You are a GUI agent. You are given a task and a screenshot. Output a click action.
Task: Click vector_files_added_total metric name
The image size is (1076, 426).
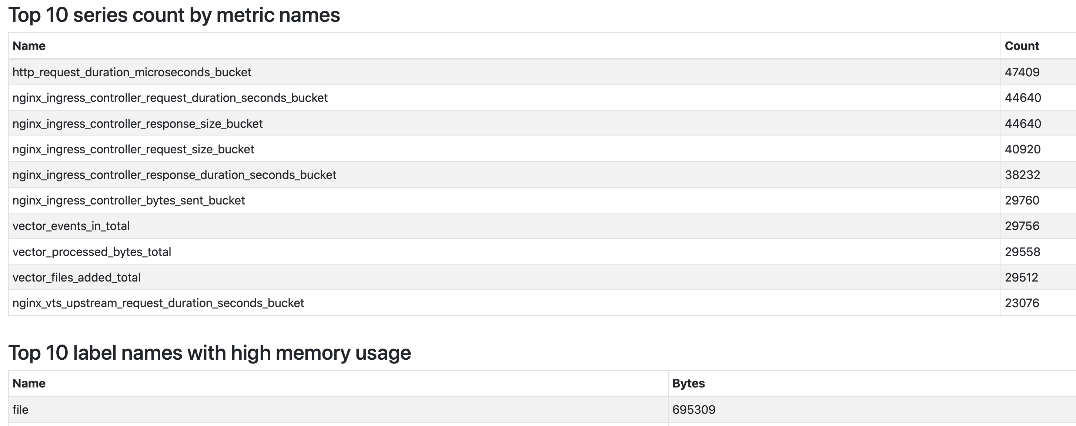pyautogui.click(x=76, y=277)
